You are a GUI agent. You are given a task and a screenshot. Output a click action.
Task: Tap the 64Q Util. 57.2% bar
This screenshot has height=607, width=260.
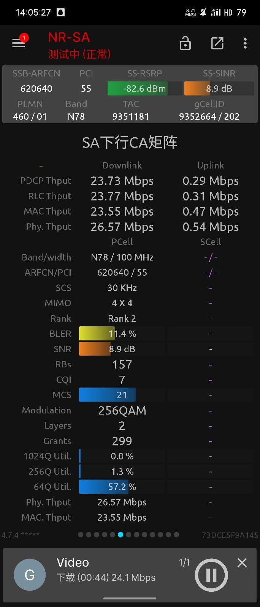pyautogui.click(x=122, y=487)
